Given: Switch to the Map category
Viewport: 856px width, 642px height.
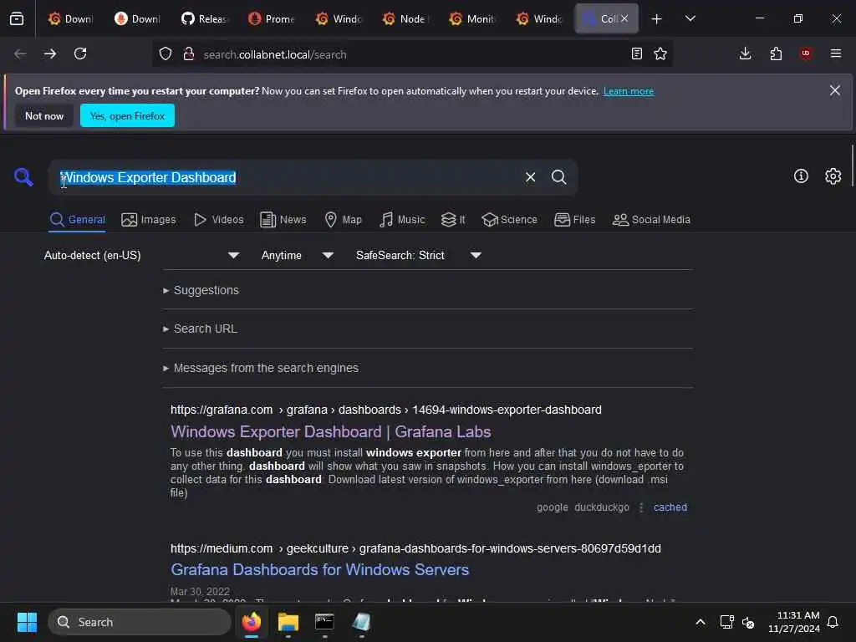Looking at the screenshot, I should (343, 220).
